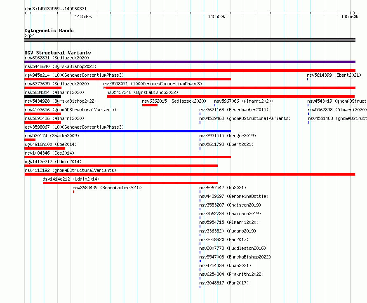This screenshot has height=303, width=367.
Task: Open nsv4103656 (gnomADStructuralVariants) label
Action: pyautogui.click(x=71, y=110)
